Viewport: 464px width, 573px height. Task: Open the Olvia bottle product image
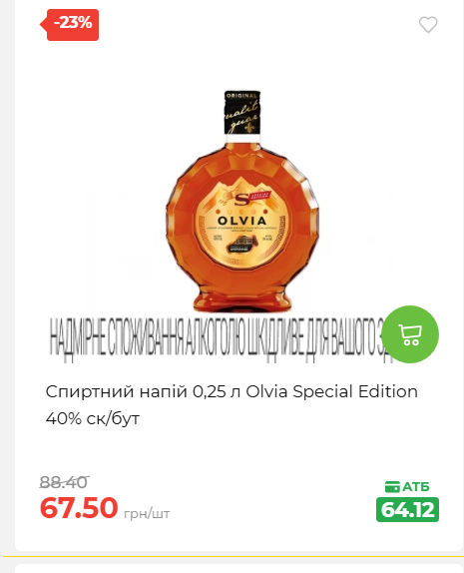coord(241,202)
